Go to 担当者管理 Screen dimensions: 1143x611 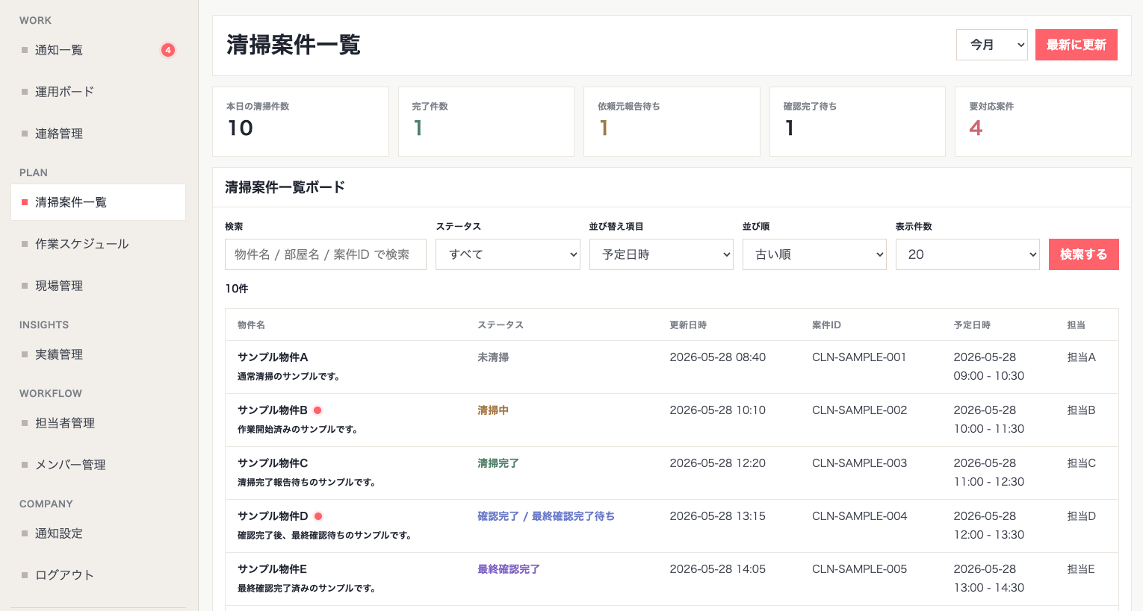(98, 423)
